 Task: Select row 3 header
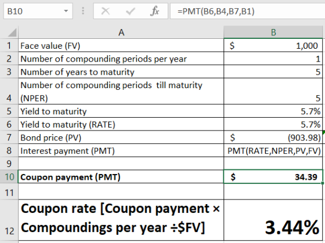9,72
